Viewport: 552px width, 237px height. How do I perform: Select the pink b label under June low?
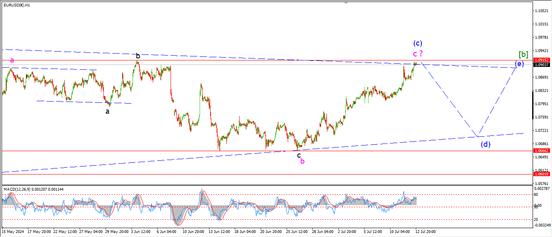tap(302, 161)
